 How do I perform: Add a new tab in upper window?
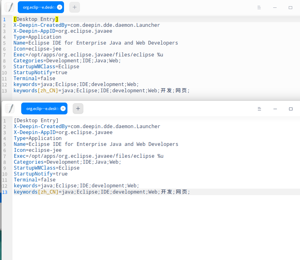(75, 7)
